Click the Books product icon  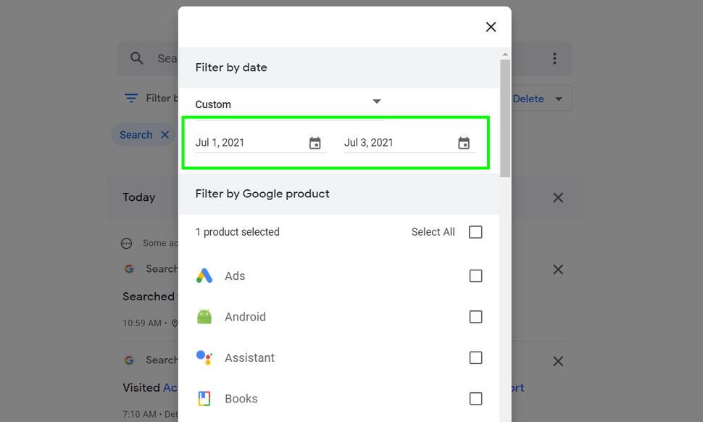pos(204,398)
